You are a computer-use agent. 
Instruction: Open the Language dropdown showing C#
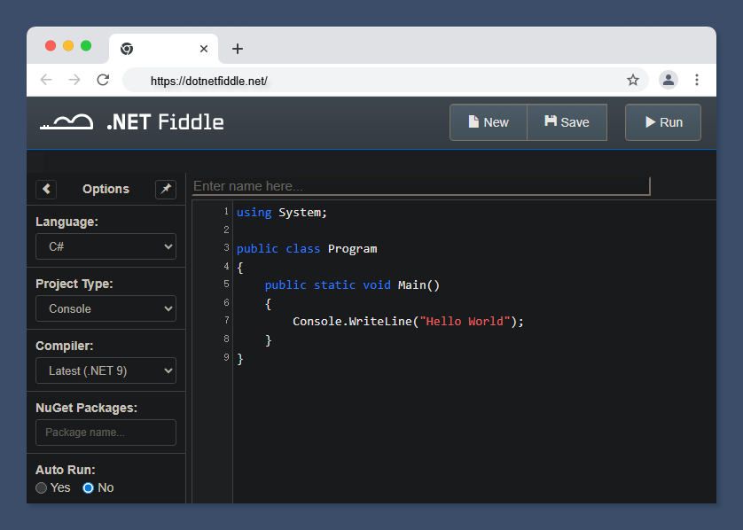pyautogui.click(x=106, y=246)
